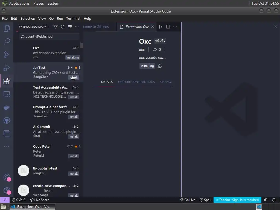Screen dimensions: 280x210
Task: Clear extensions search results icon
Action: pos(70,27)
